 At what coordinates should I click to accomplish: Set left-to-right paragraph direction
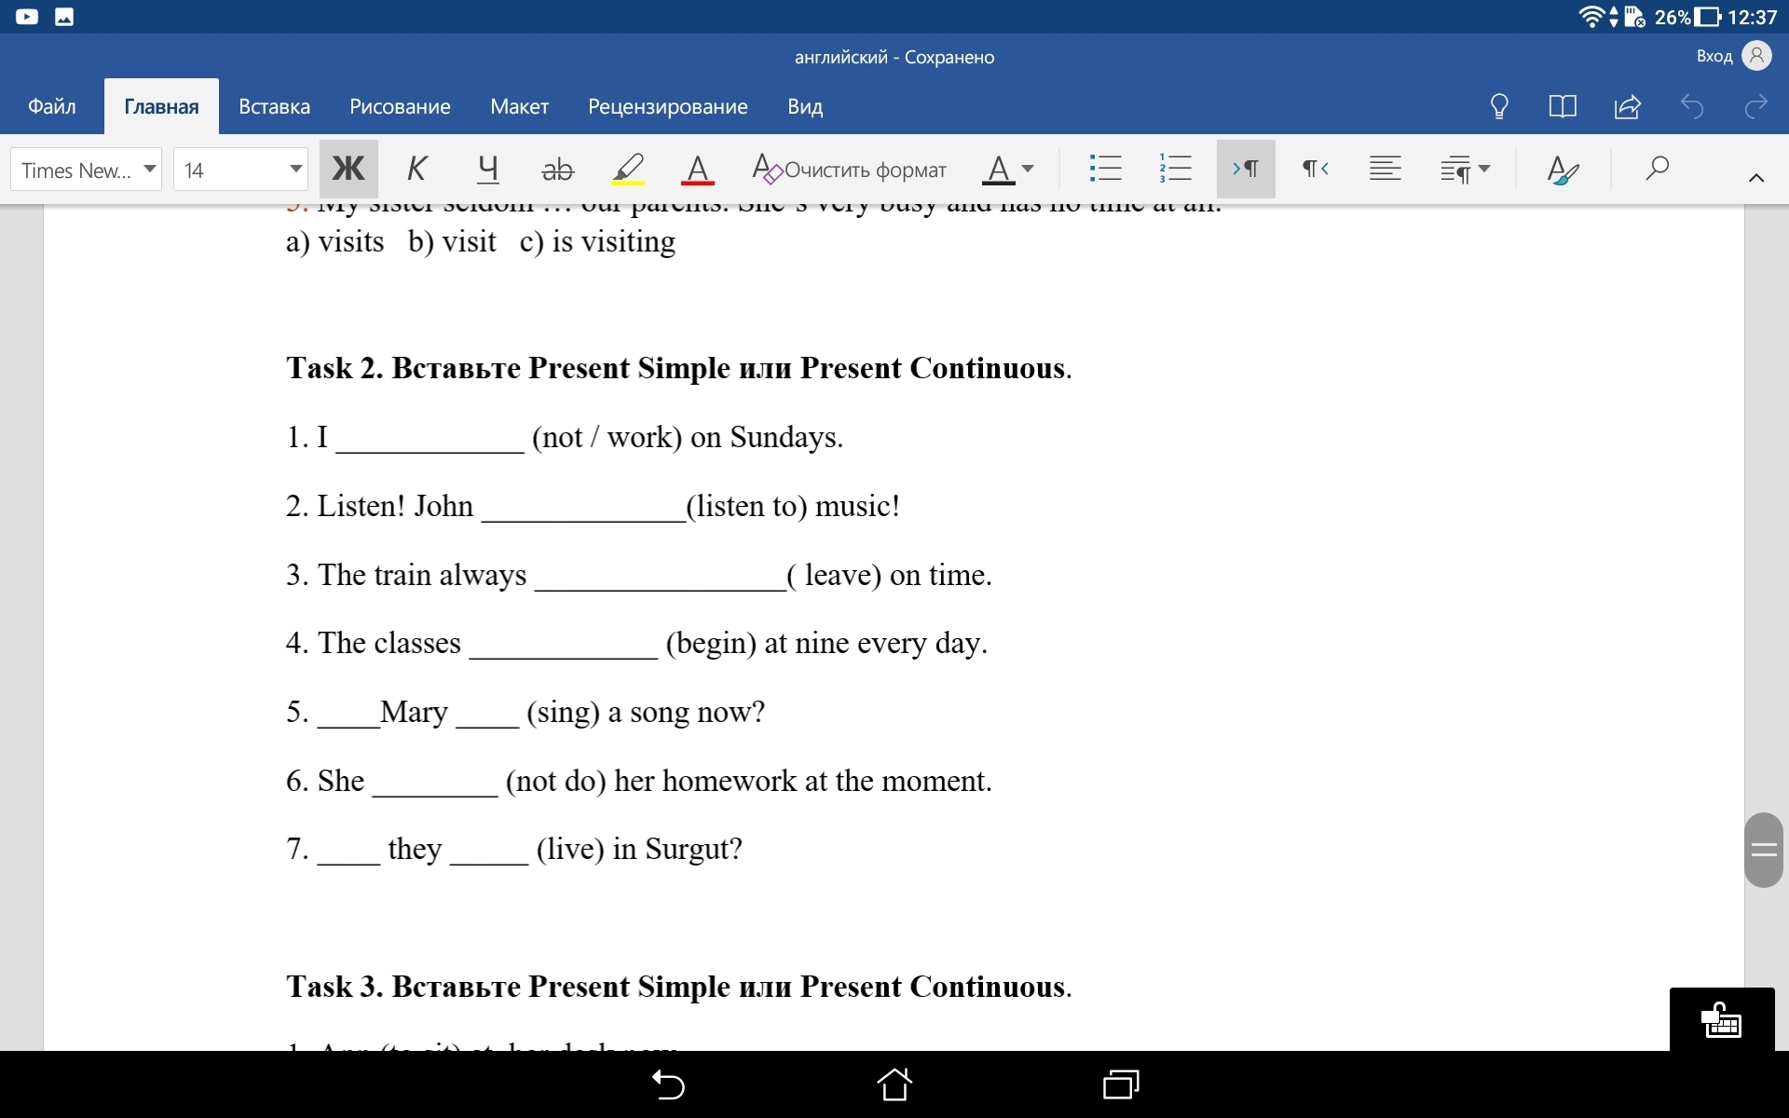pyautogui.click(x=1245, y=169)
